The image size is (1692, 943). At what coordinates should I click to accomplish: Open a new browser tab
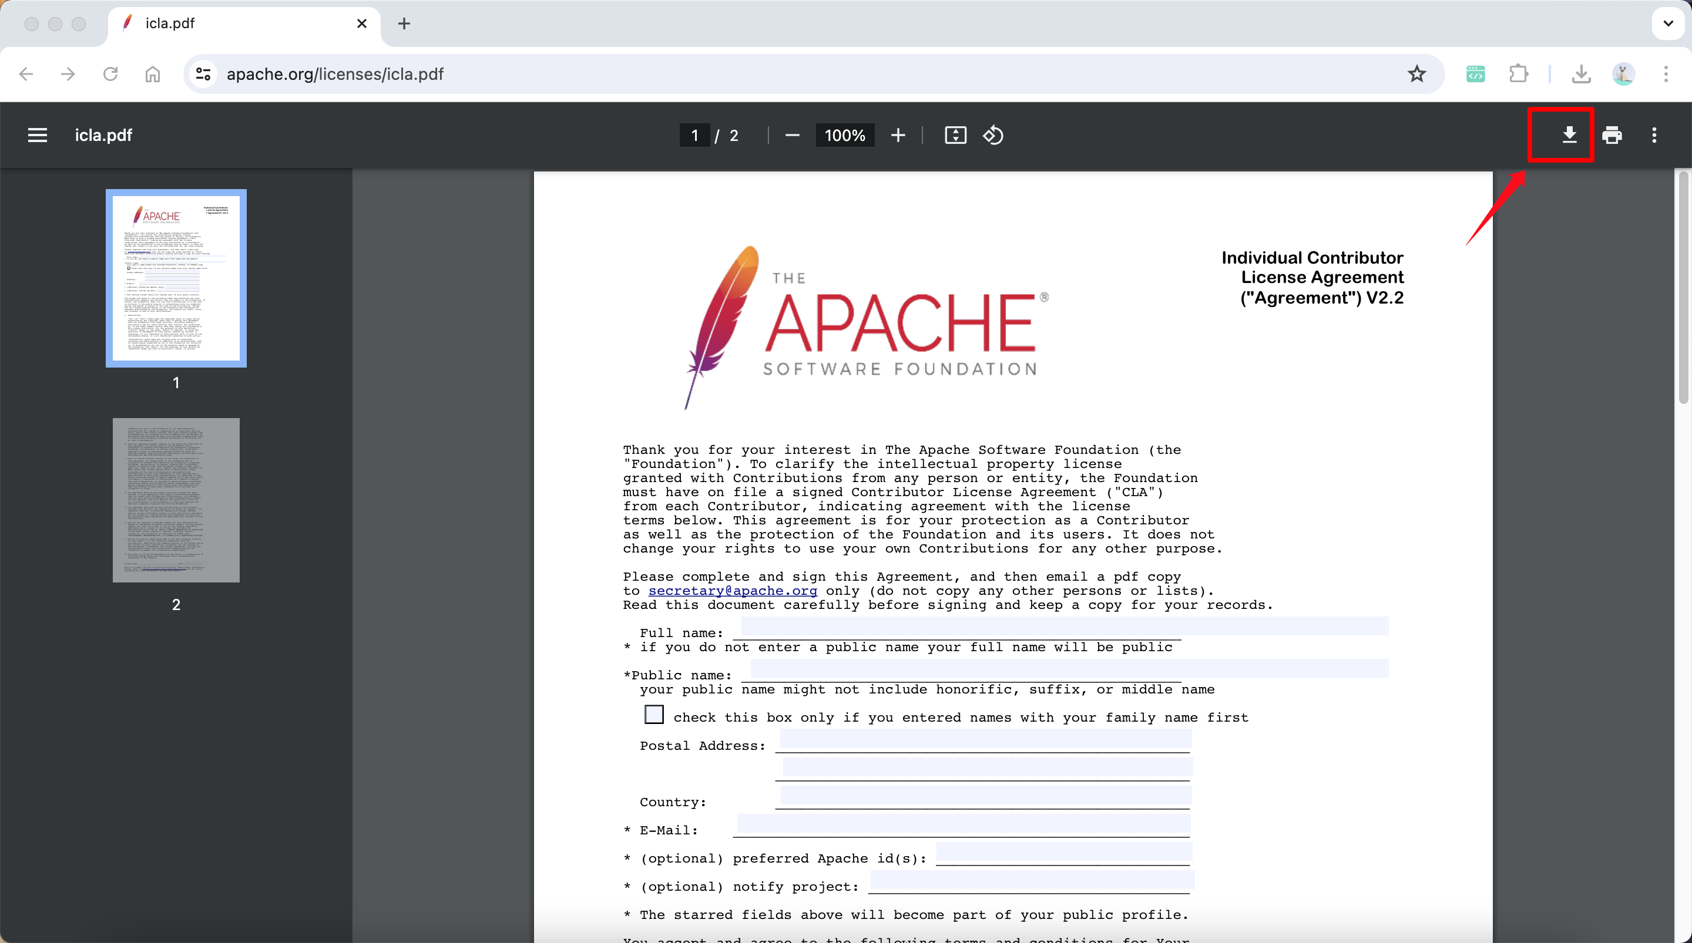(404, 23)
